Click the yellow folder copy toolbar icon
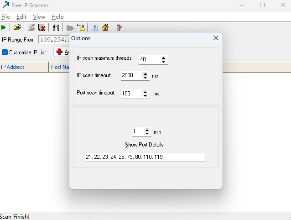Viewport: 291px width, 220px height. click(81, 28)
